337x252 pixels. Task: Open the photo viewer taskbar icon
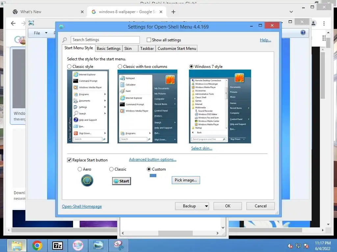click(x=98, y=245)
